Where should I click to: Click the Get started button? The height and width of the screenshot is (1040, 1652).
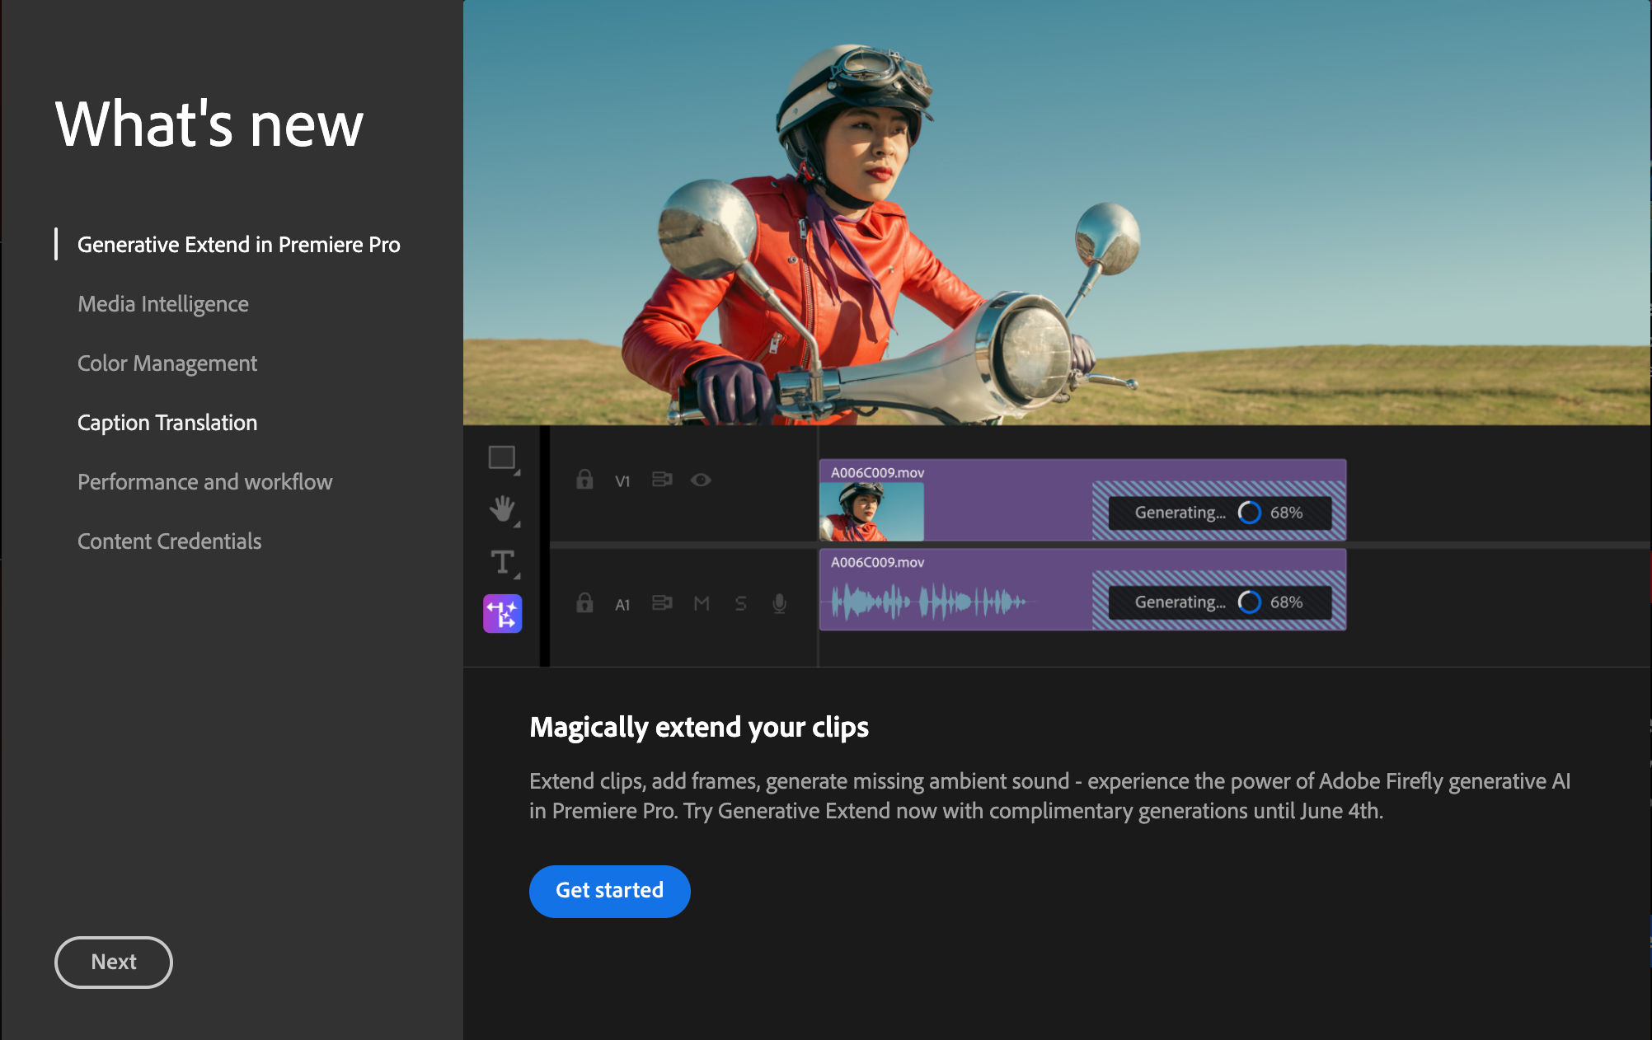tap(610, 891)
